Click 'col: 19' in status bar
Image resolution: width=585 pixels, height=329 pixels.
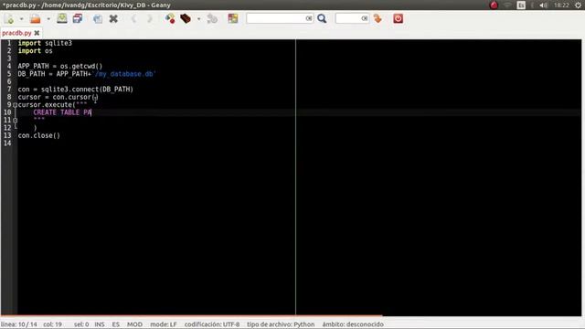click(x=53, y=324)
